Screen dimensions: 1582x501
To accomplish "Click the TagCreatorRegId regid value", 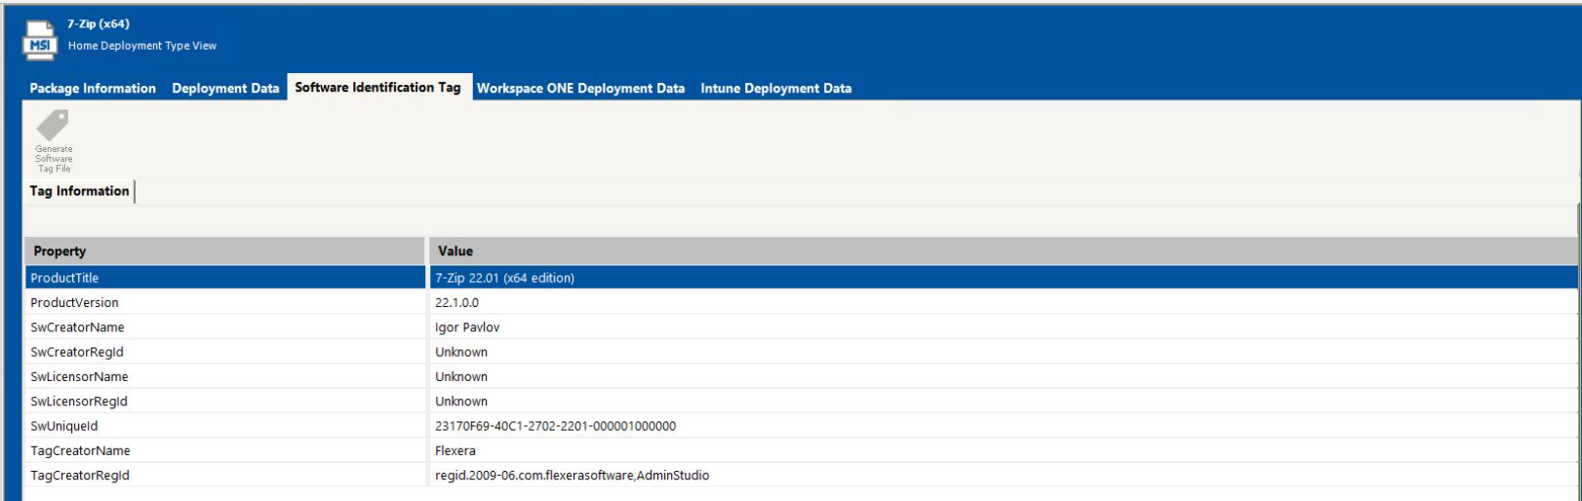I will click(572, 476).
